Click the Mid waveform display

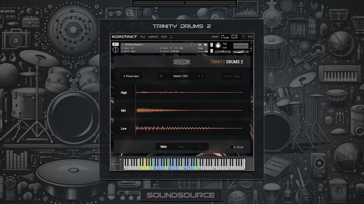(x=189, y=110)
